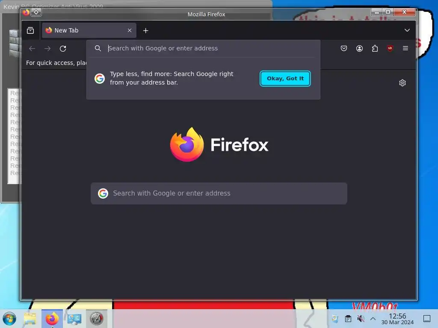438x328 pixels.
Task: Open the Extensions puzzle icon
Action: [375, 48]
